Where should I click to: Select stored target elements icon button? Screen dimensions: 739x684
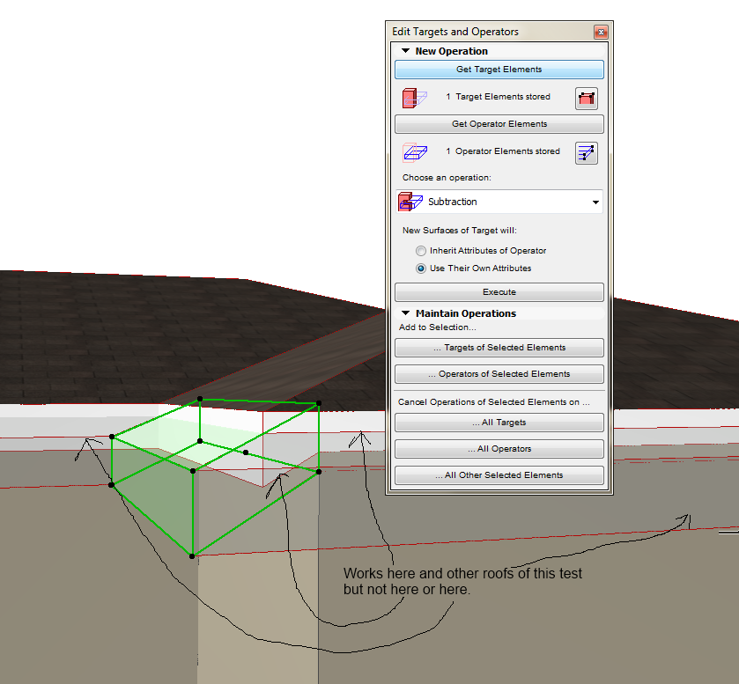click(587, 99)
